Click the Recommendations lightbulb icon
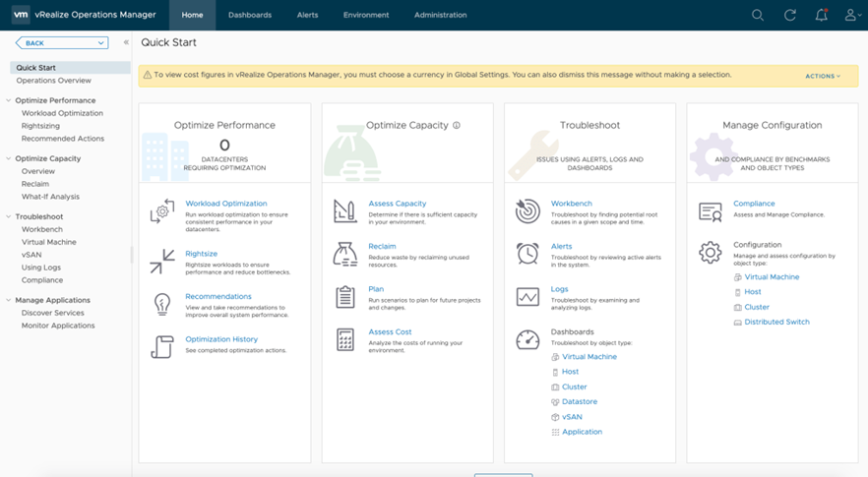 click(x=162, y=304)
